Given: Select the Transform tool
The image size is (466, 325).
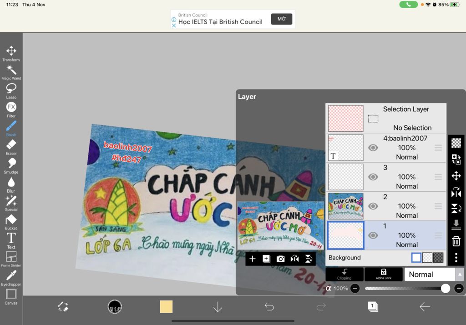Looking at the screenshot, I should [x=11, y=54].
